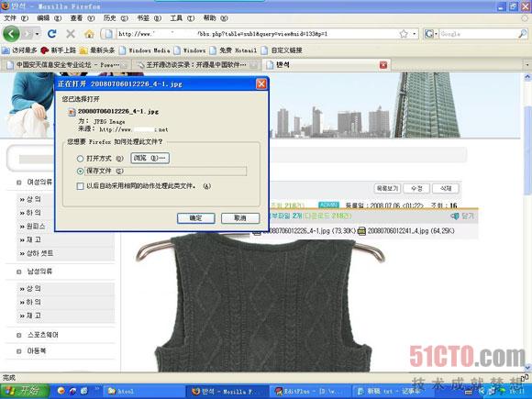
Task: Check 以后自动采用相同的动作 checkbox
Action: [80, 186]
